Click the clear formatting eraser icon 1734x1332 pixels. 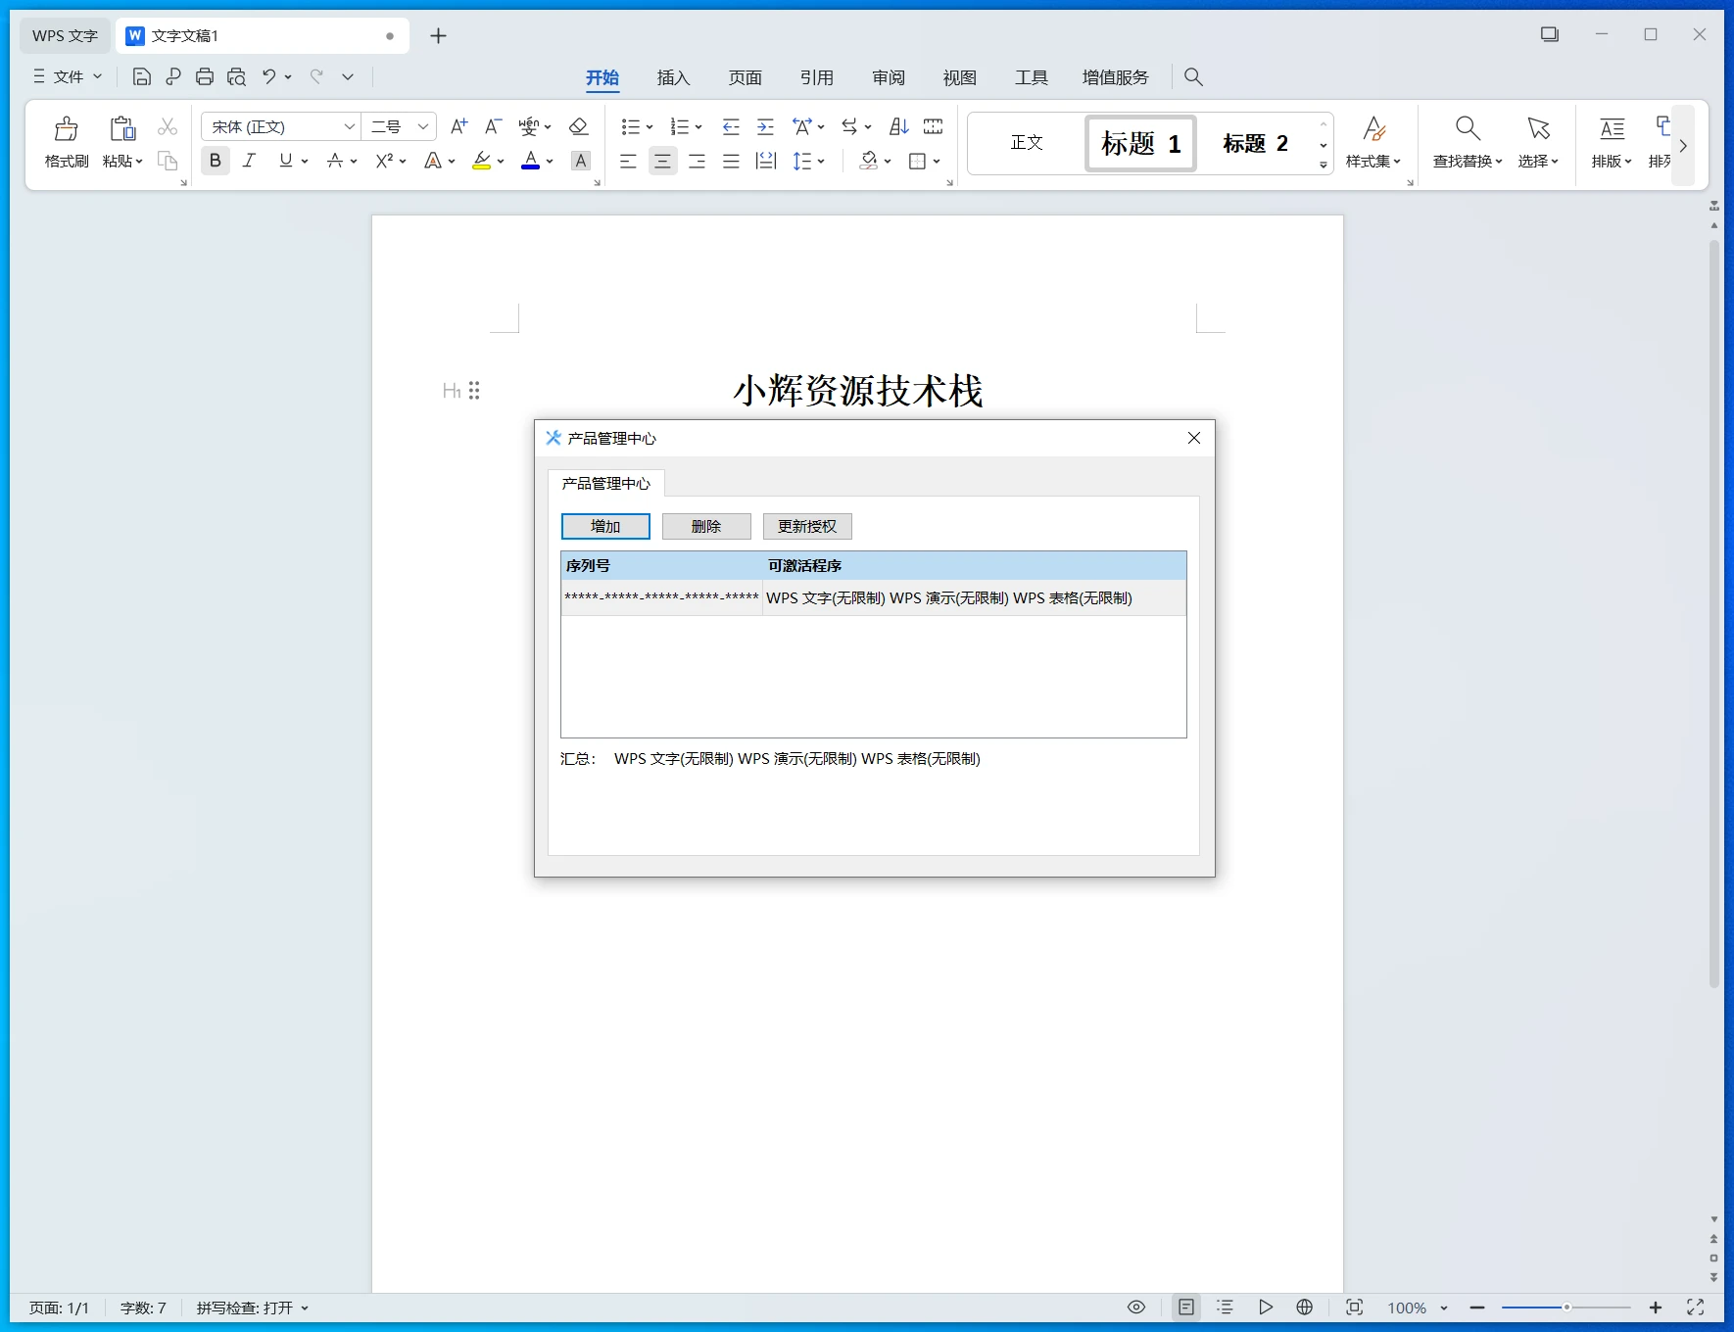click(x=579, y=126)
